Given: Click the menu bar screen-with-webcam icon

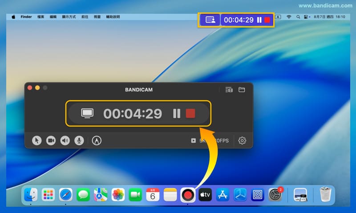Looking at the screenshot, I should (210, 20).
